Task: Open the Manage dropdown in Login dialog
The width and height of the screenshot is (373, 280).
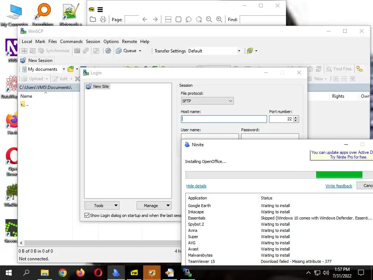Action: click(154, 206)
